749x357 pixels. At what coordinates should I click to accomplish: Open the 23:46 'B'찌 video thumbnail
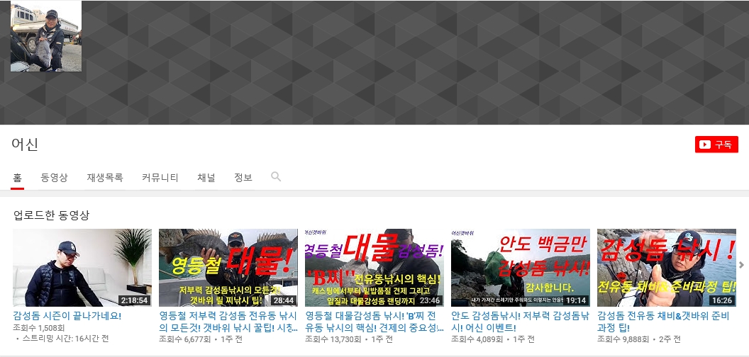coord(374,267)
